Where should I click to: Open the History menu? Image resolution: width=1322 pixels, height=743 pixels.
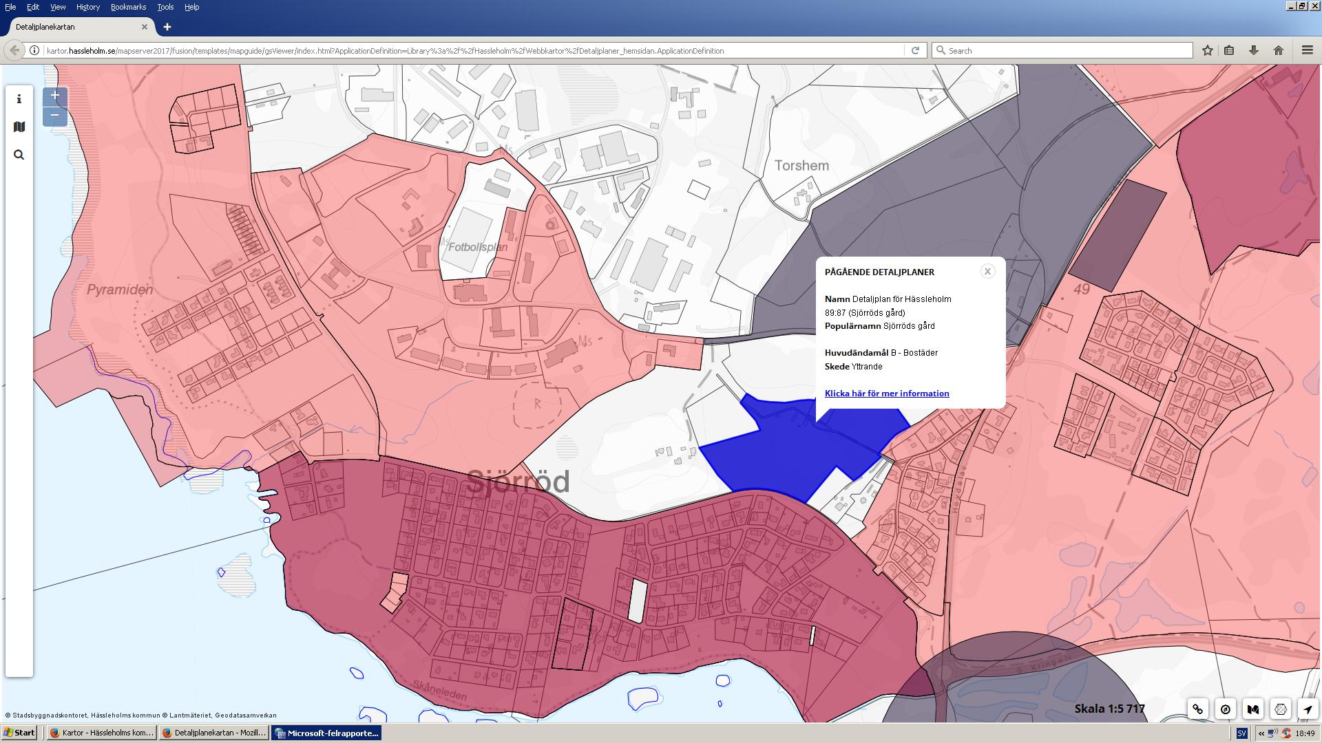tap(88, 7)
